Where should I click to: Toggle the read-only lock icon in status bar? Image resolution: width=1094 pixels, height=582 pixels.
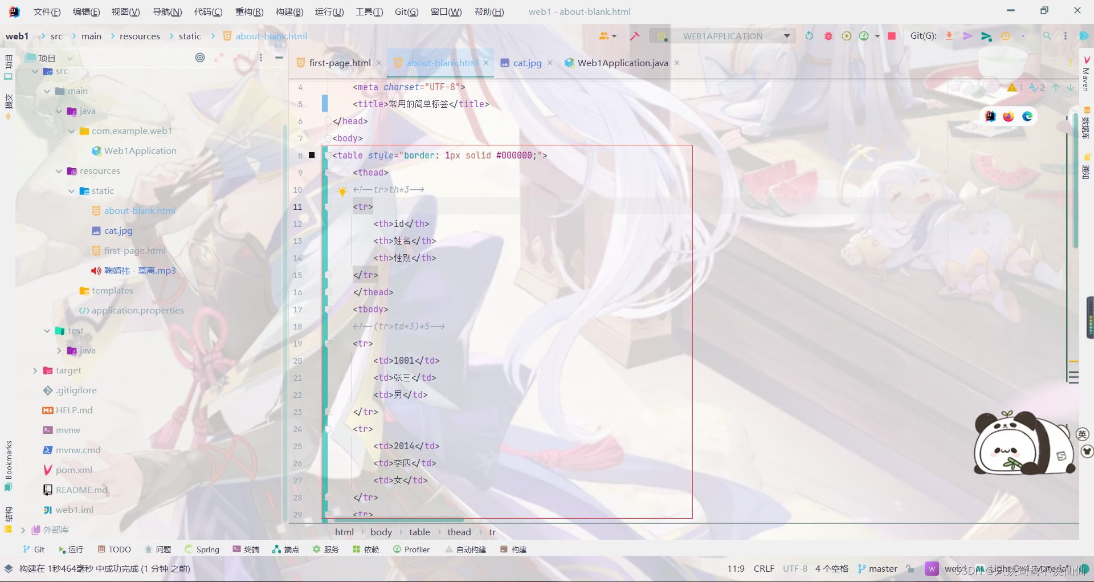tap(910, 568)
